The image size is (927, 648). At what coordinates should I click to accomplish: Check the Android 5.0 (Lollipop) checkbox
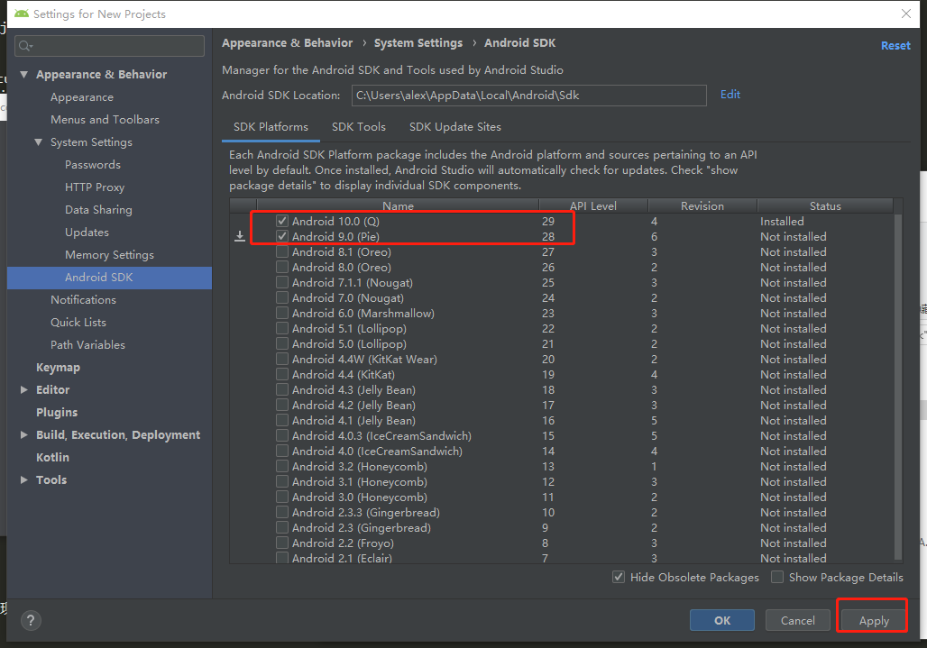[282, 343]
